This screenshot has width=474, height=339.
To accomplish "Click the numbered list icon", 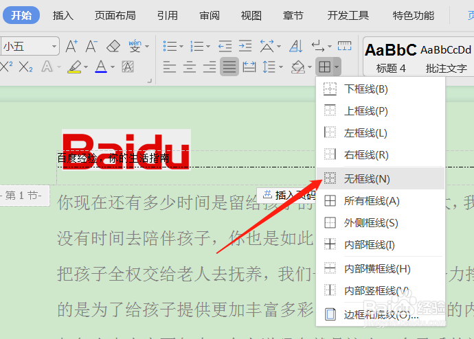I will pos(196,46).
